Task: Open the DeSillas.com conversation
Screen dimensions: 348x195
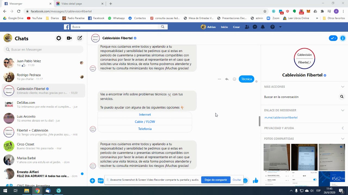Action: [x=43, y=105]
